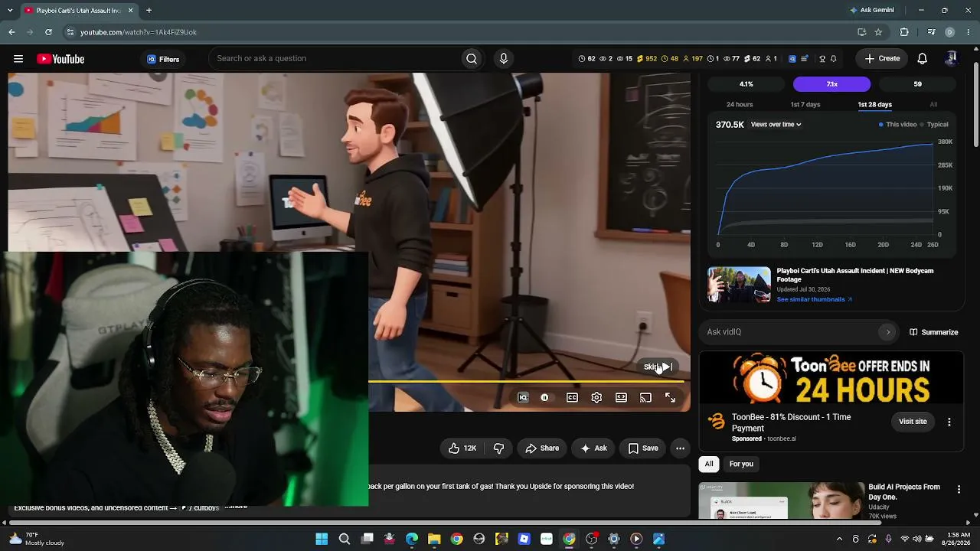This screenshot has width=980, height=551.
Task: Open options for 'Build AI Projects' video
Action: (x=959, y=489)
